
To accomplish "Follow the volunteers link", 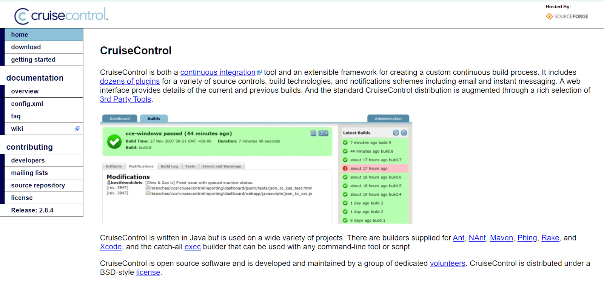I will coord(447,263).
